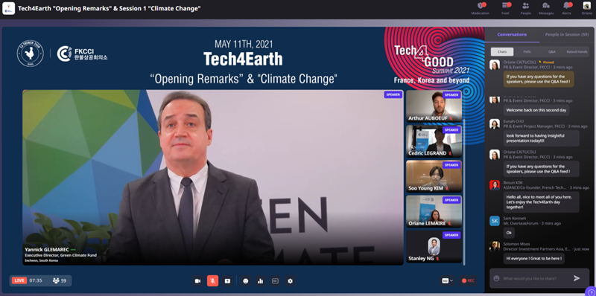
Task: Open the emoji reactions icon in toolbar
Action: [246, 281]
